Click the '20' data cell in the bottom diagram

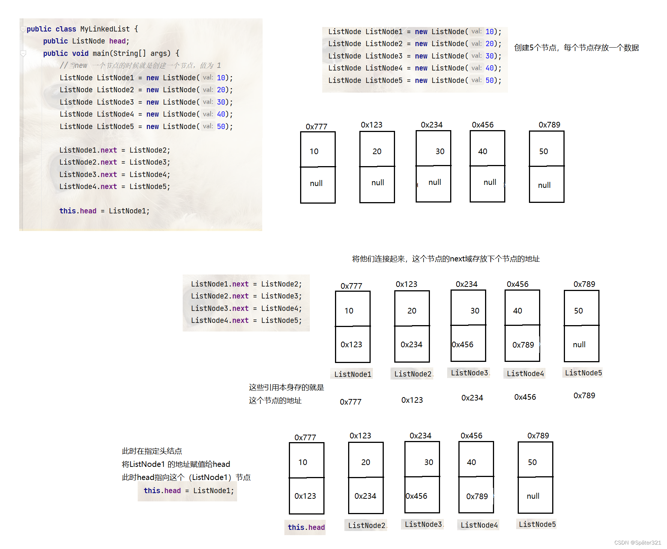point(366,460)
